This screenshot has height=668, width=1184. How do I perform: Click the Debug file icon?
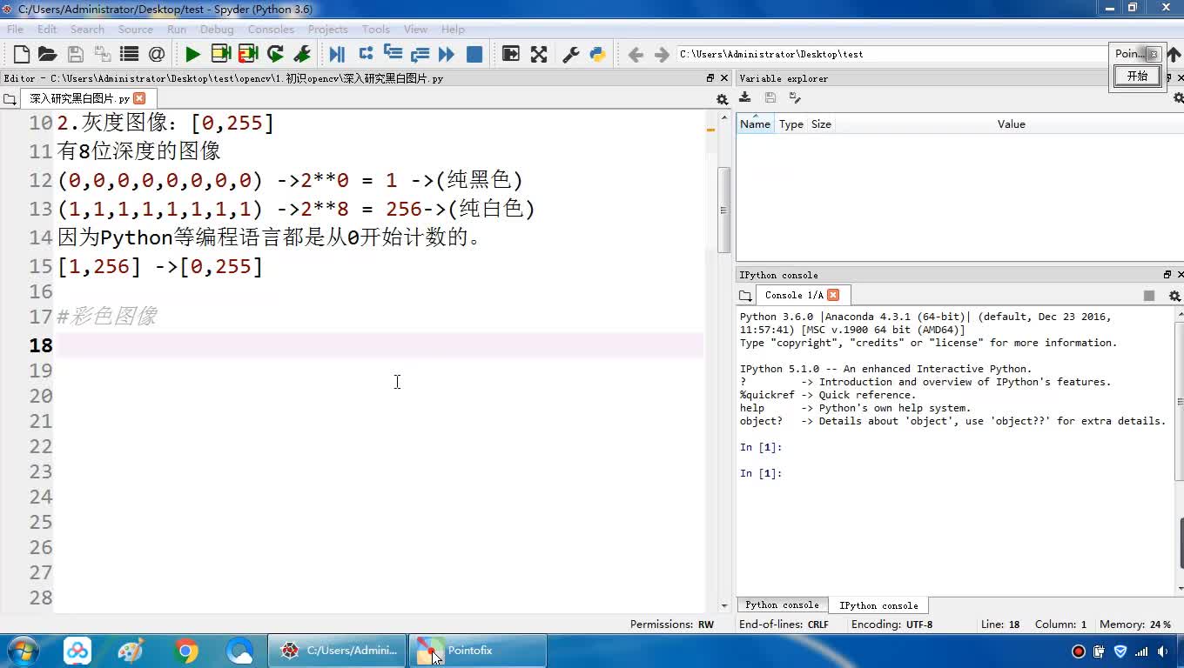pos(337,54)
